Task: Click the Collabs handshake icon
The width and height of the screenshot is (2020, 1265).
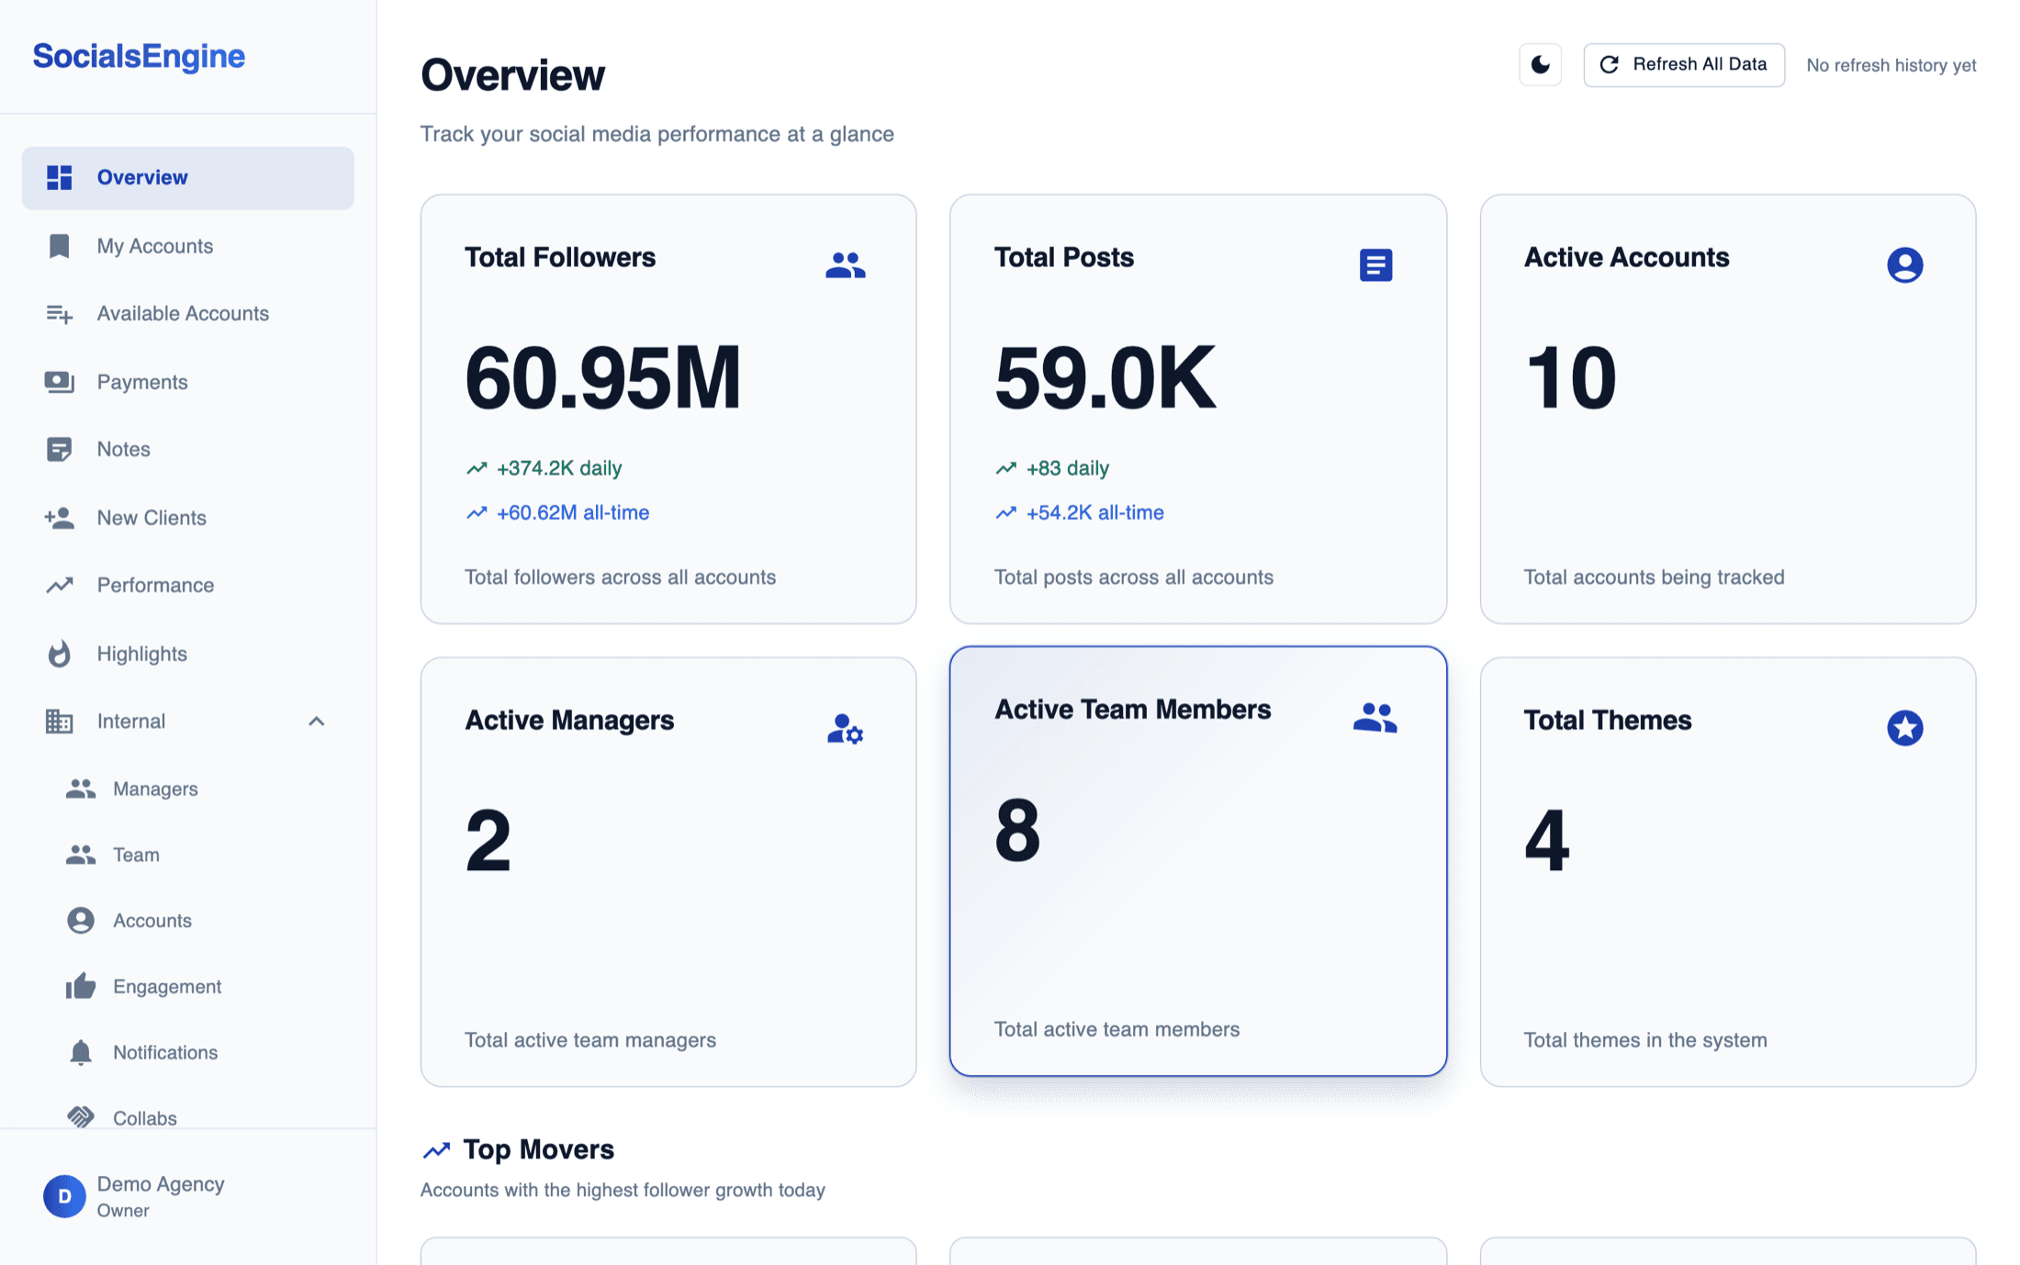Action: coord(81,1117)
